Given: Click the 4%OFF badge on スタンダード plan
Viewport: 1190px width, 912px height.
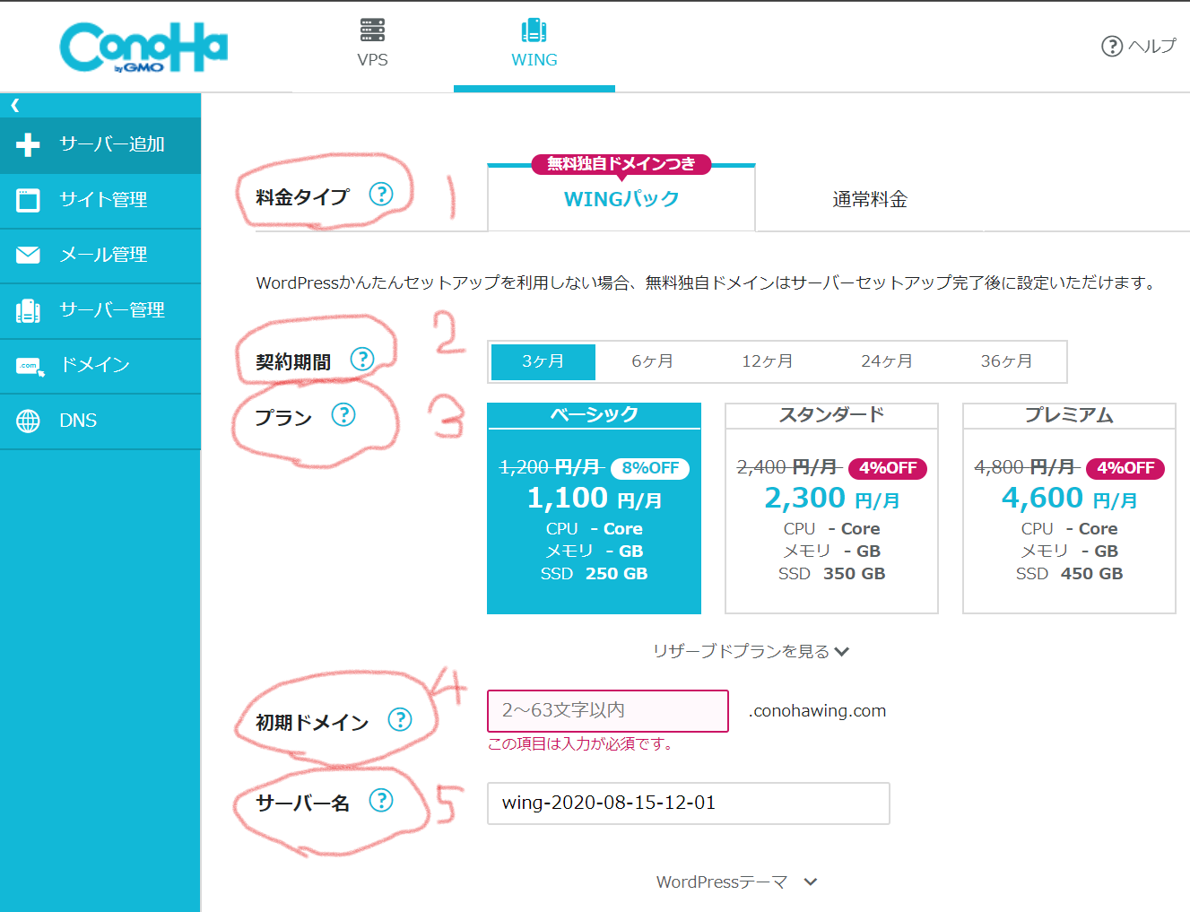Looking at the screenshot, I should pyautogui.click(x=888, y=468).
